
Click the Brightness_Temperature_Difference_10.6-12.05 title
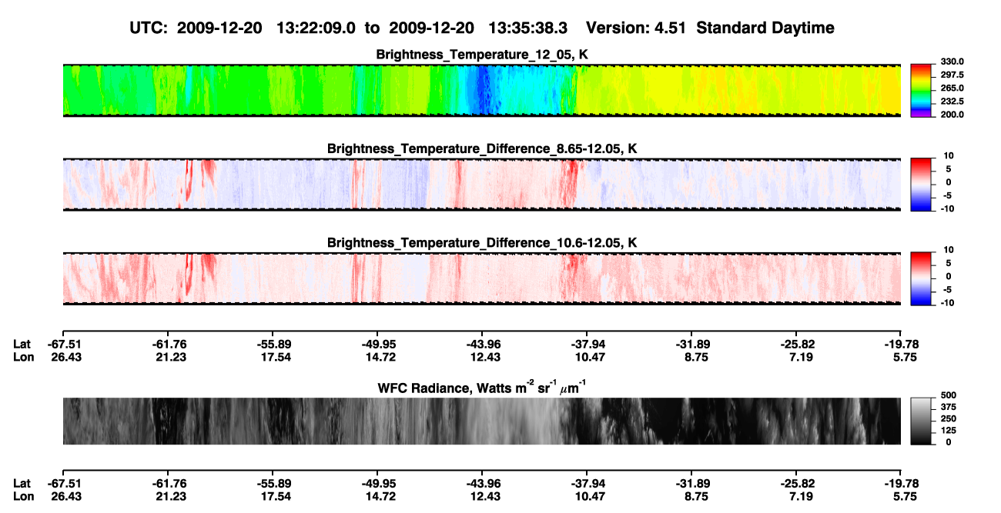pos(482,243)
